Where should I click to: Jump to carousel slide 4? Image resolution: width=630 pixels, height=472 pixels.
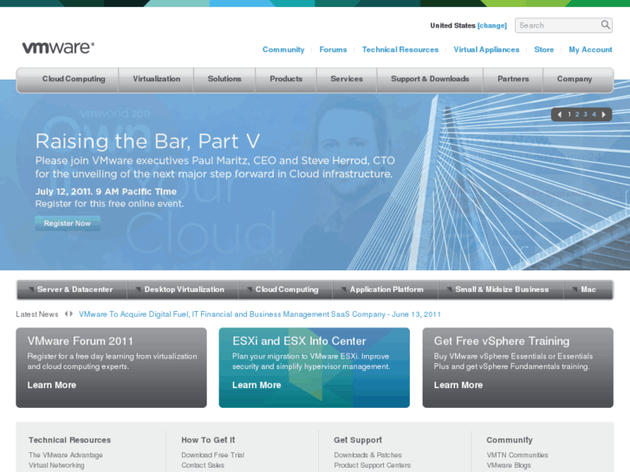point(594,114)
